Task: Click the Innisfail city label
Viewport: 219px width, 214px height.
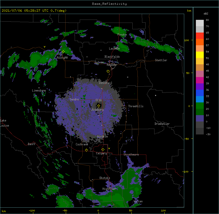Action: click(x=105, y=83)
